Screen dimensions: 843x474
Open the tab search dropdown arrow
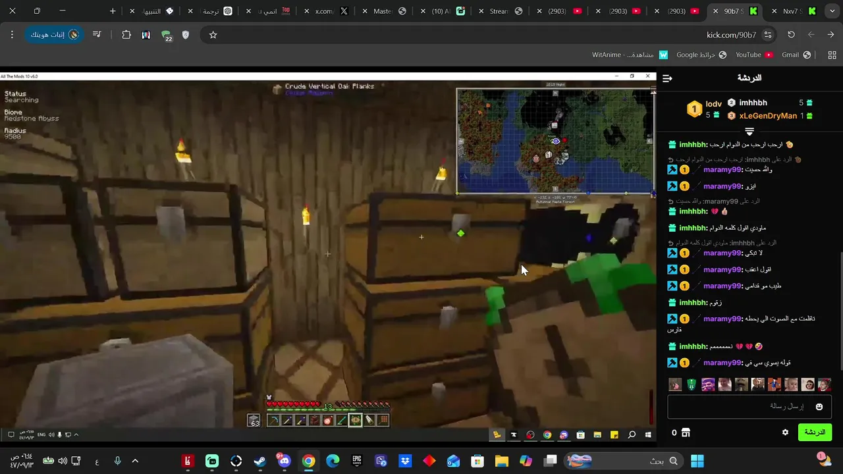click(832, 11)
